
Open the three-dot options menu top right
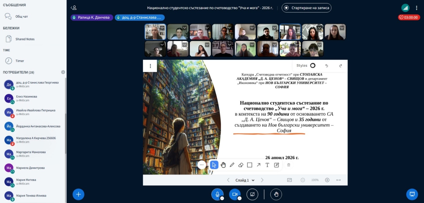(417, 8)
